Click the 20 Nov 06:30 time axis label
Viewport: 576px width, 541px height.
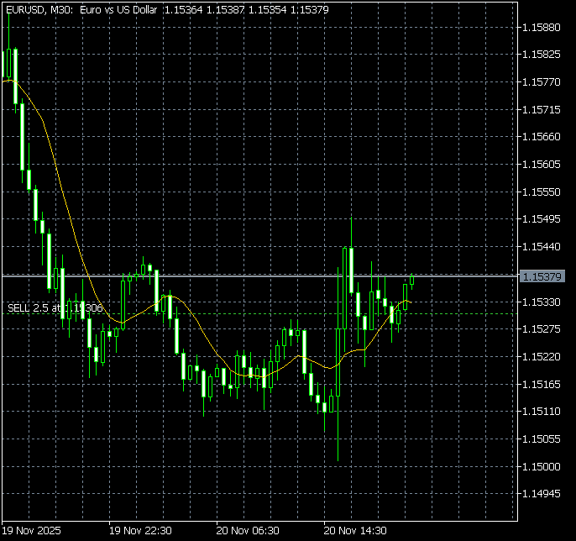click(248, 531)
